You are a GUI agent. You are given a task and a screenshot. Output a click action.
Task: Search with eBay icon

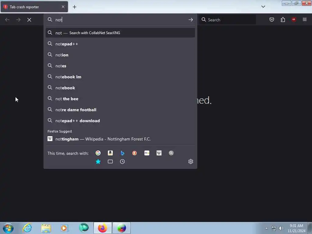pos(147,153)
